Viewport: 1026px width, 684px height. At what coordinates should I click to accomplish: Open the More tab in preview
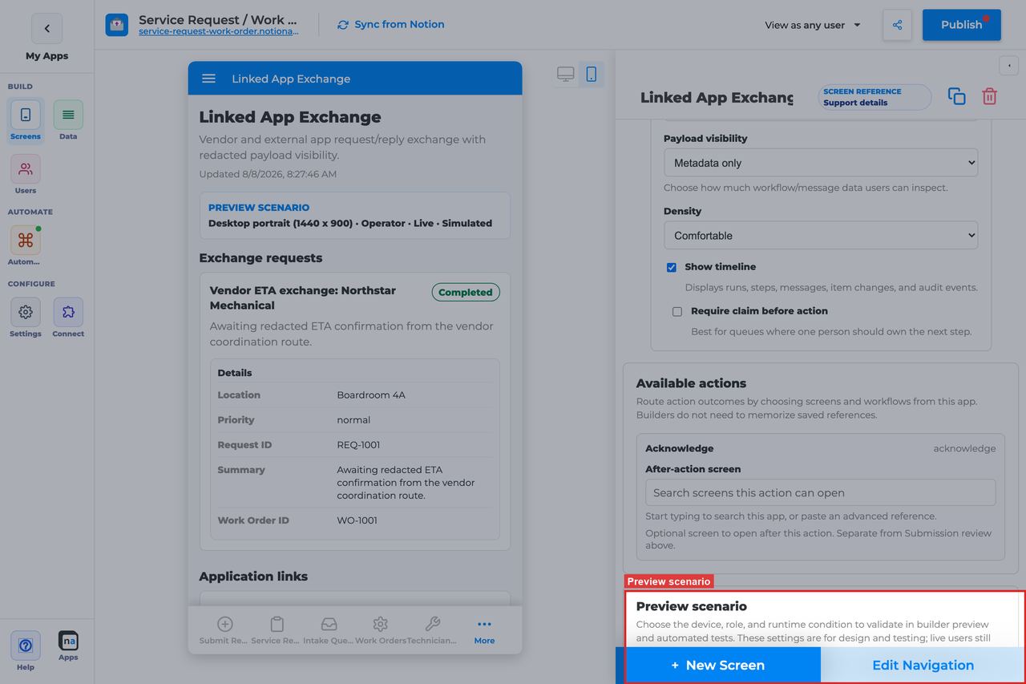(484, 630)
